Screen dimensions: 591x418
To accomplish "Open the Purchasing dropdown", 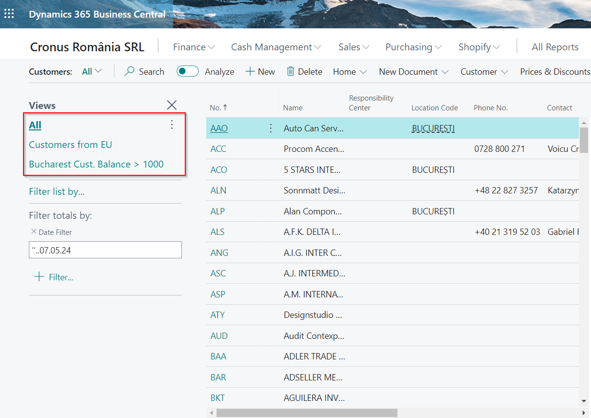I will click(x=414, y=47).
